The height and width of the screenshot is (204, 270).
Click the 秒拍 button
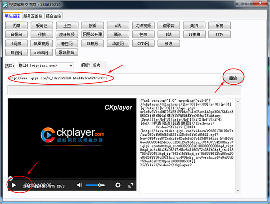[x=42, y=35]
